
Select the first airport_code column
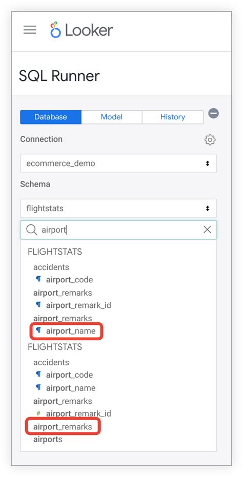click(69, 280)
